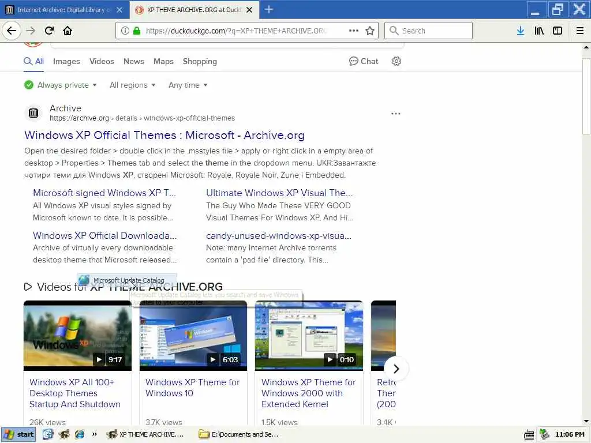Click the first quick launch icon beside Start

[x=48, y=434]
